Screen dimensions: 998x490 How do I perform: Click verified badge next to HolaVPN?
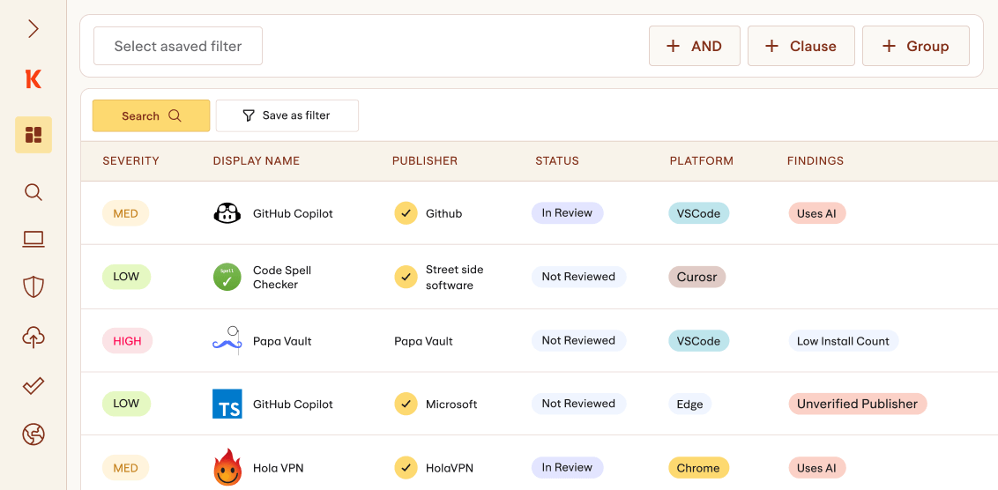[406, 468]
